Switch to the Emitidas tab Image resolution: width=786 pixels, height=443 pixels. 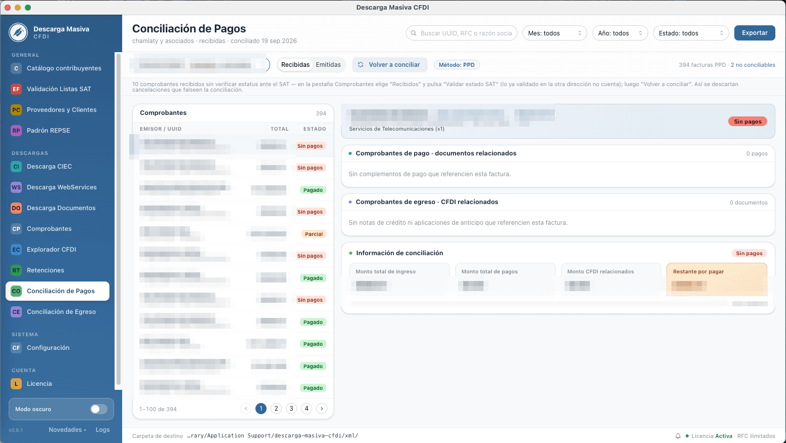pyautogui.click(x=328, y=65)
